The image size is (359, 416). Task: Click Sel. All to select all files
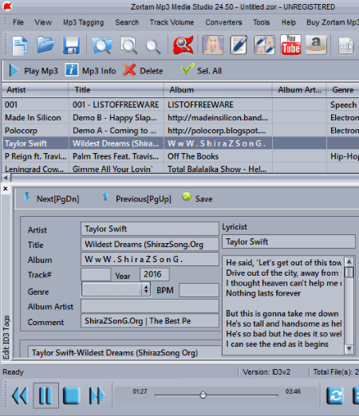click(201, 70)
